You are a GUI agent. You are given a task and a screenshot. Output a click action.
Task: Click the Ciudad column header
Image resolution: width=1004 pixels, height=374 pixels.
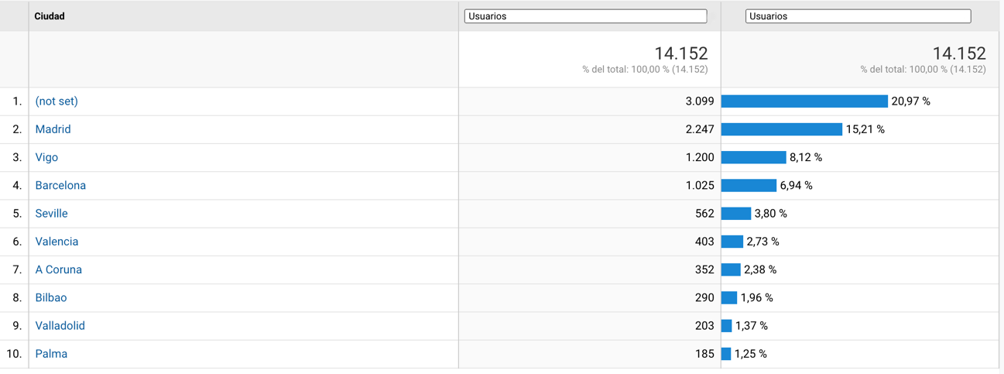pyautogui.click(x=50, y=16)
